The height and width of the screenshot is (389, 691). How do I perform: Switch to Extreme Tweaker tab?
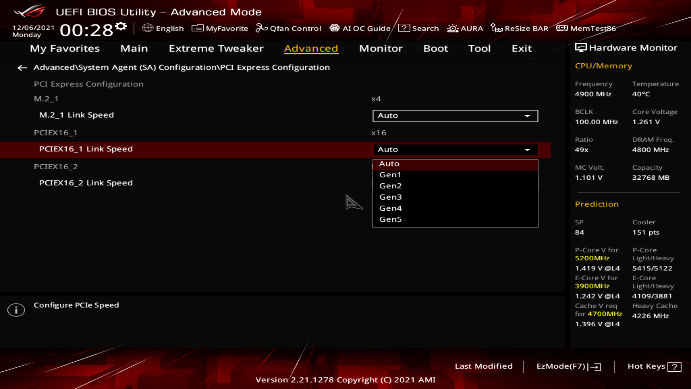(x=216, y=48)
